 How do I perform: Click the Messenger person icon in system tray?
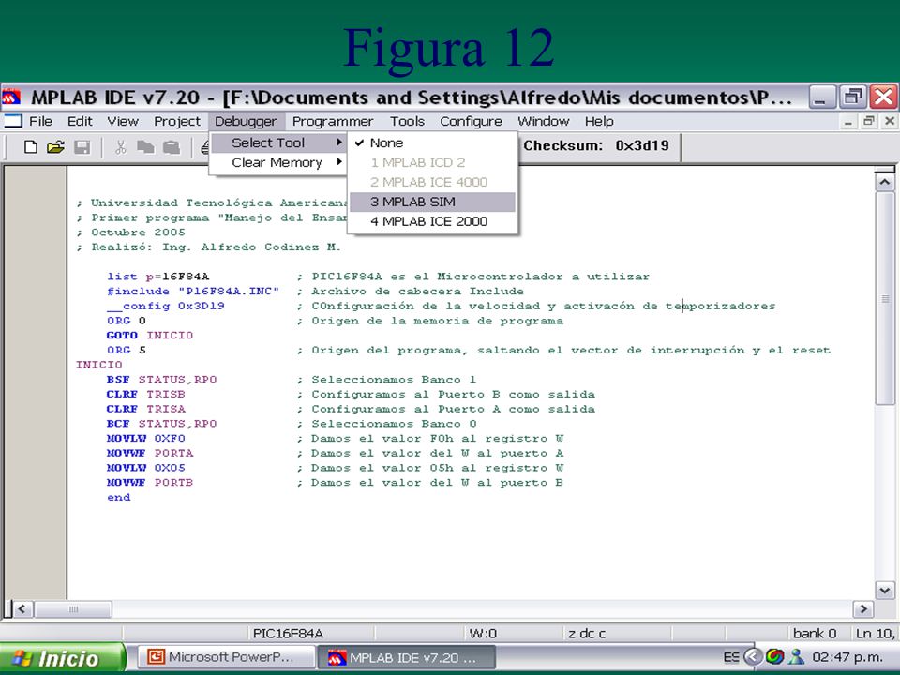pos(796,656)
